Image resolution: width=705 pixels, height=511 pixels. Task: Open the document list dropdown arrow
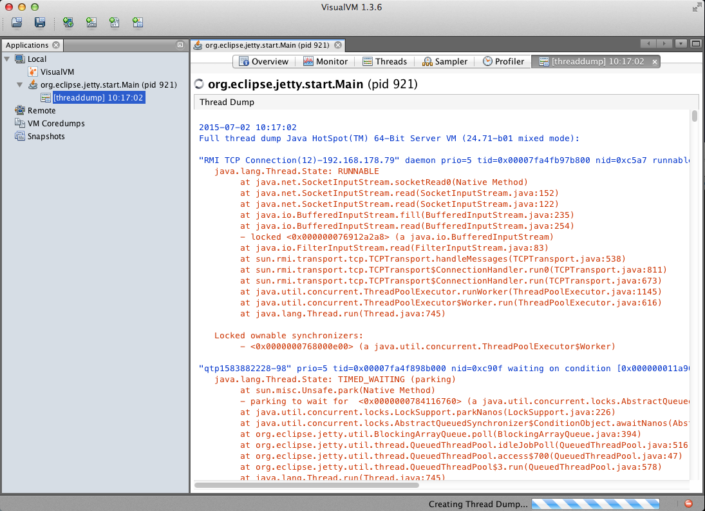coord(681,44)
